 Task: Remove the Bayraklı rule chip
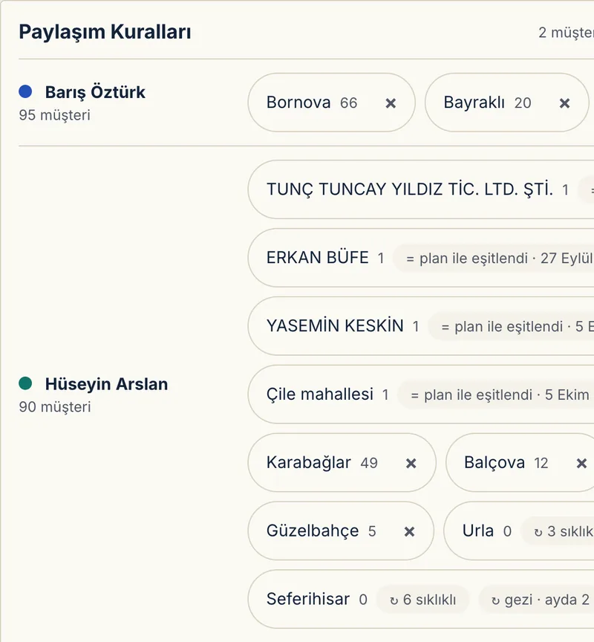pos(564,103)
